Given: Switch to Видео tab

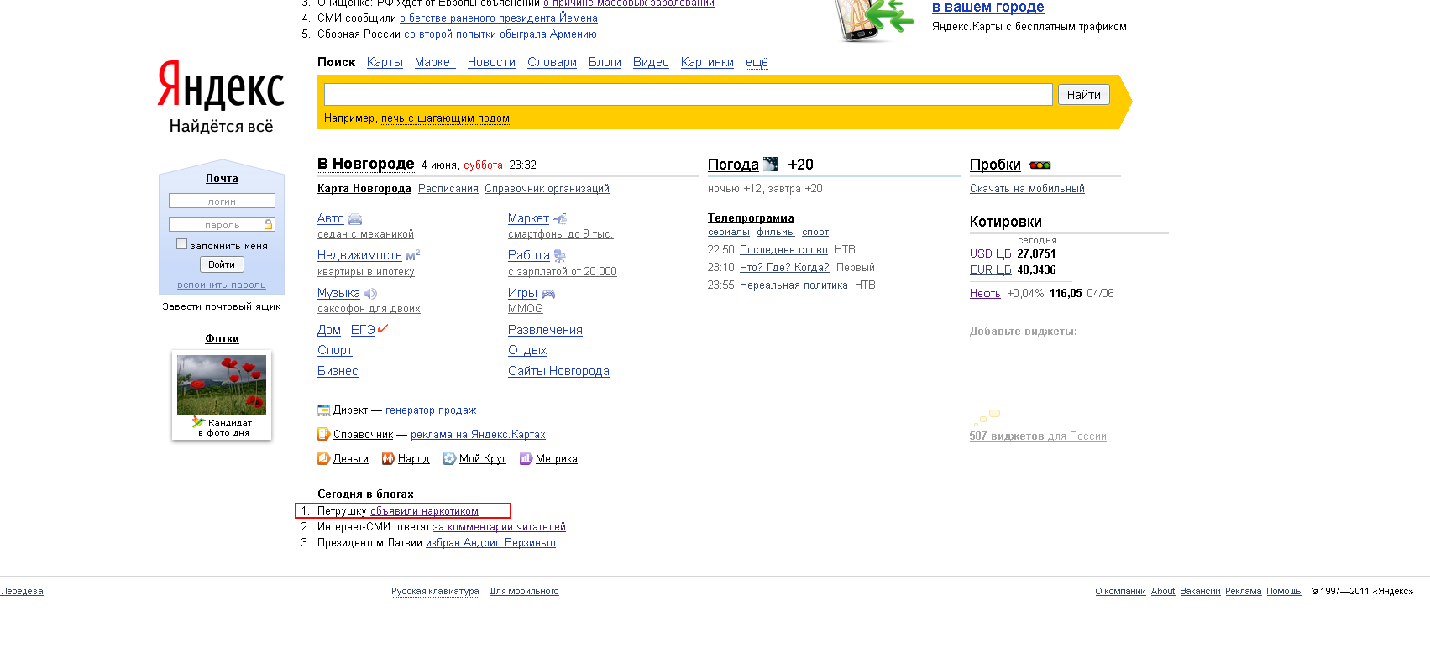Looking at the screenshot, I should (651, 62).
